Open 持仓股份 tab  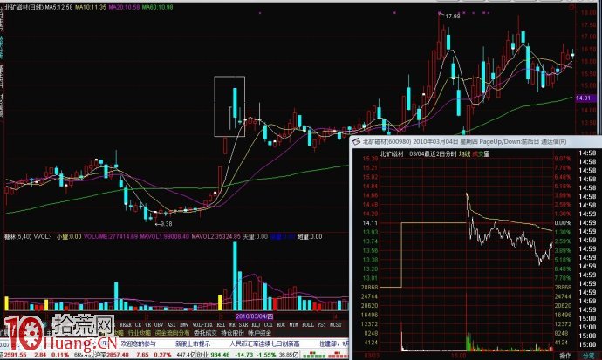click(233, 333)
